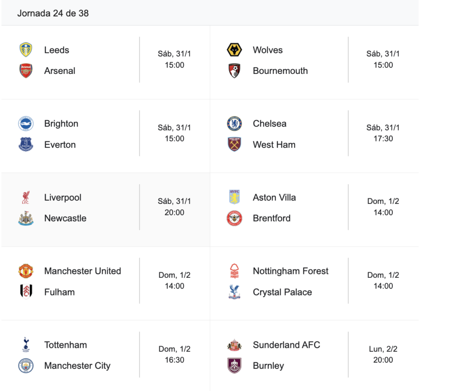The image size is (451, 391).
Task: Open the West Ham team name
Action: pos(274,144)
